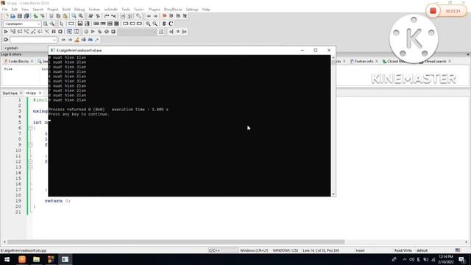Close the rd.cpp editor tab

click(40, 93)
